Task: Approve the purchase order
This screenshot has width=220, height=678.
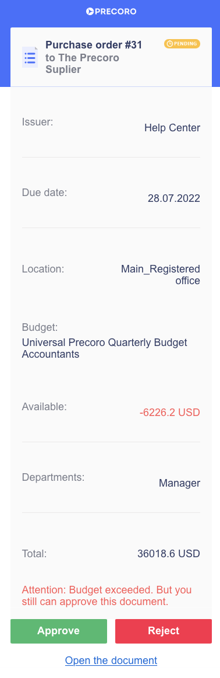Action: pos(59,631)
